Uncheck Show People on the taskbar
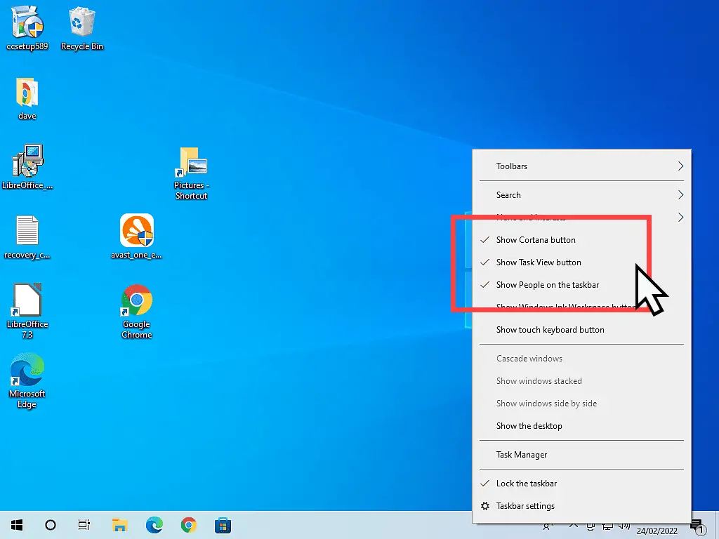This screenshot has width=719, height=539. point(548,284)
